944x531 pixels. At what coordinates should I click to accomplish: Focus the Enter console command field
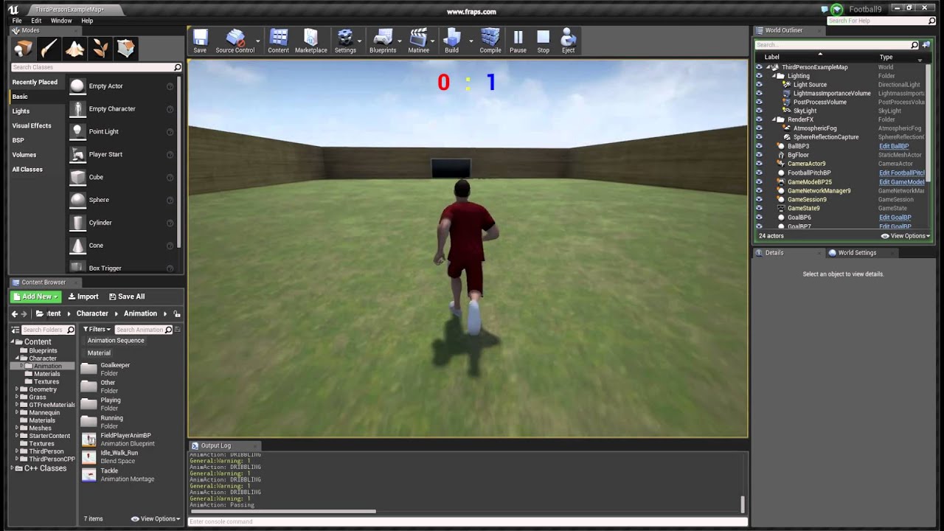click(468, 521)
